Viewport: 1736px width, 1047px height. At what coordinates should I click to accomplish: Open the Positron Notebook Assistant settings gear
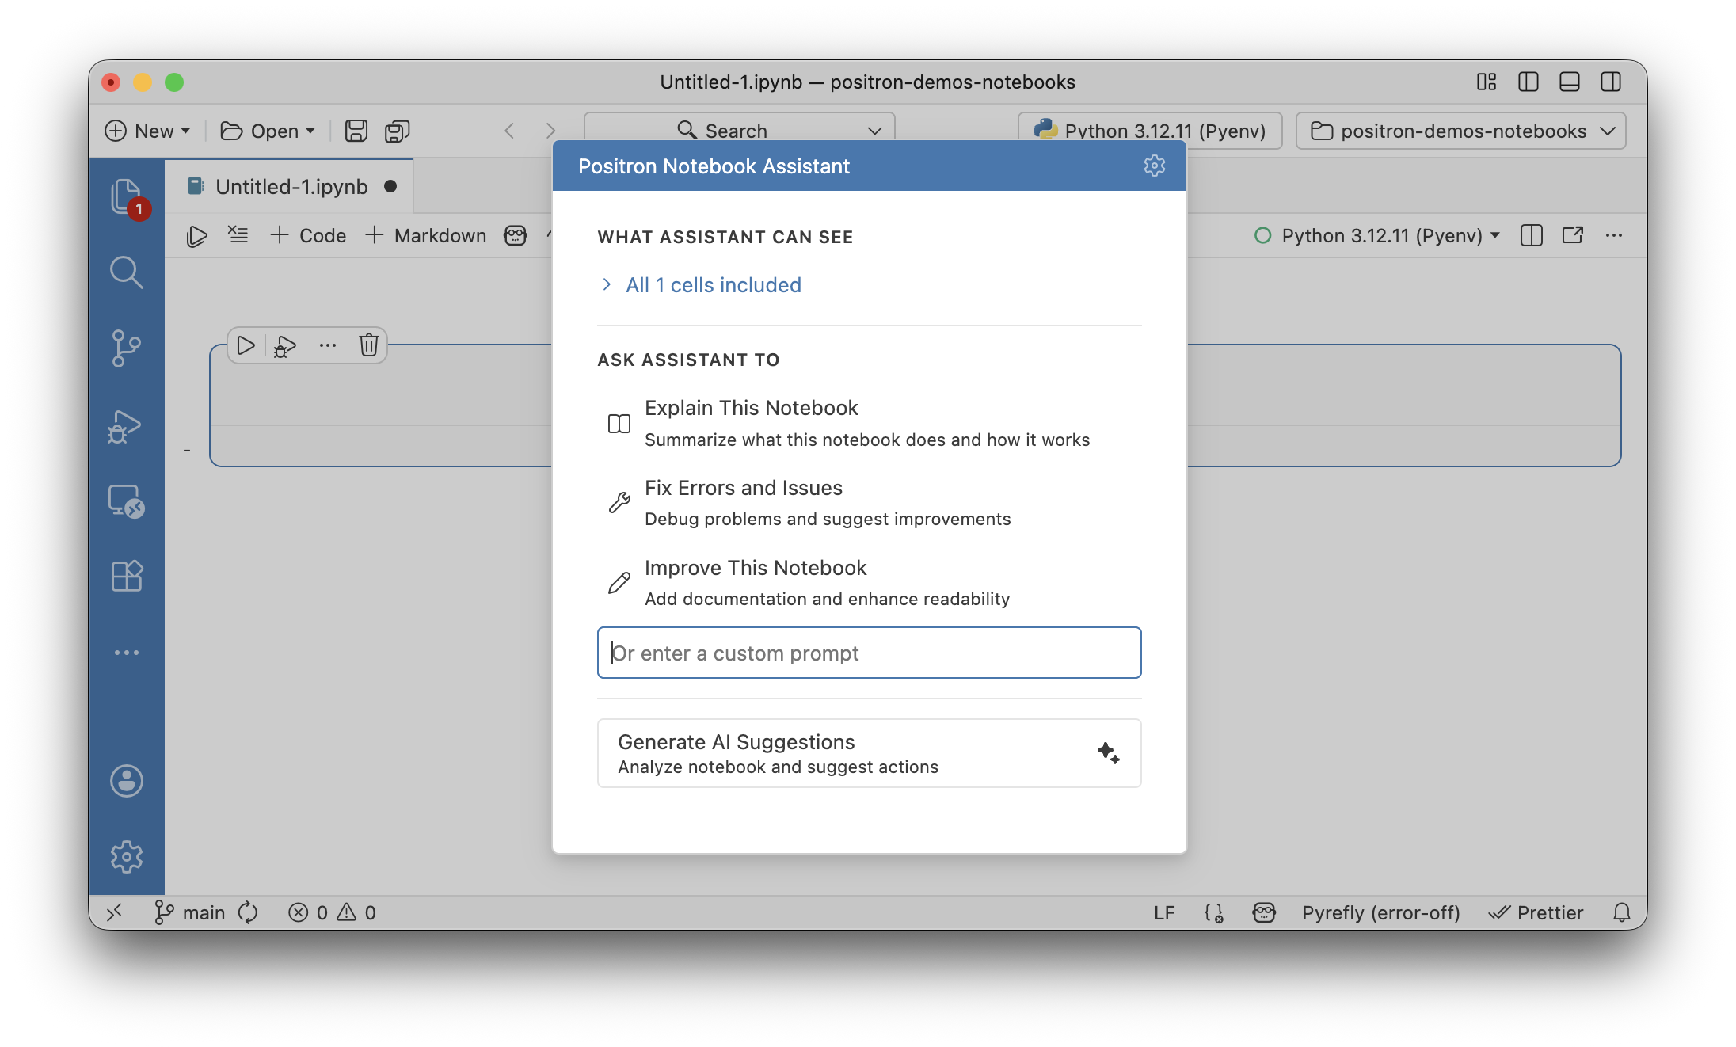coord(1154,166)
